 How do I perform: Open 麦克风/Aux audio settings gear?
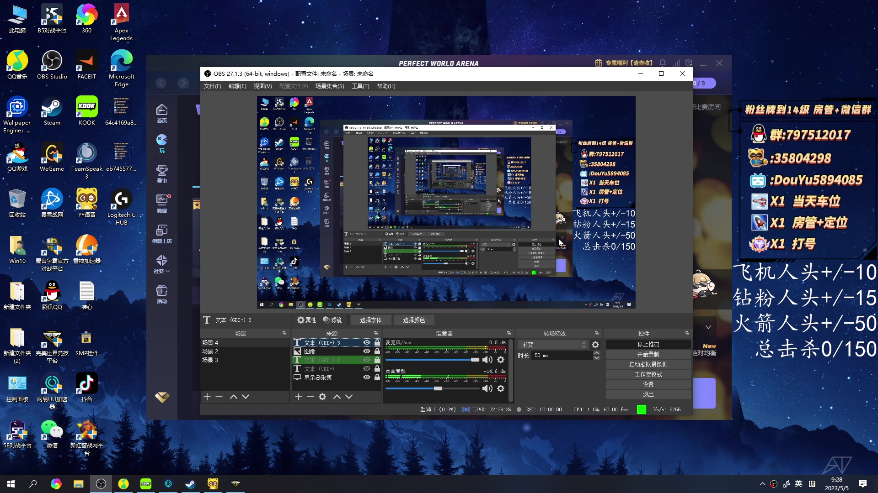point(501,360)
